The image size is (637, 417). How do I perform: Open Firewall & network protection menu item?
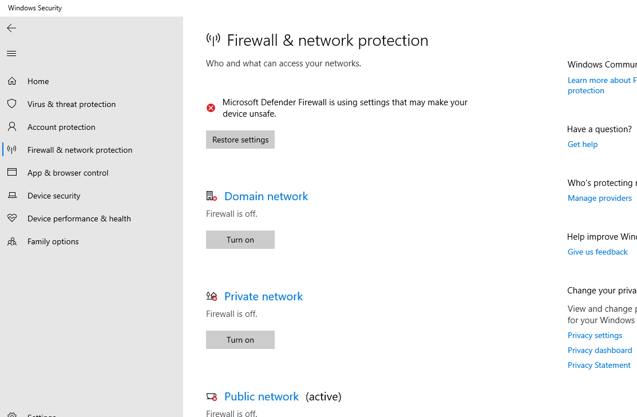click(80, 150)
